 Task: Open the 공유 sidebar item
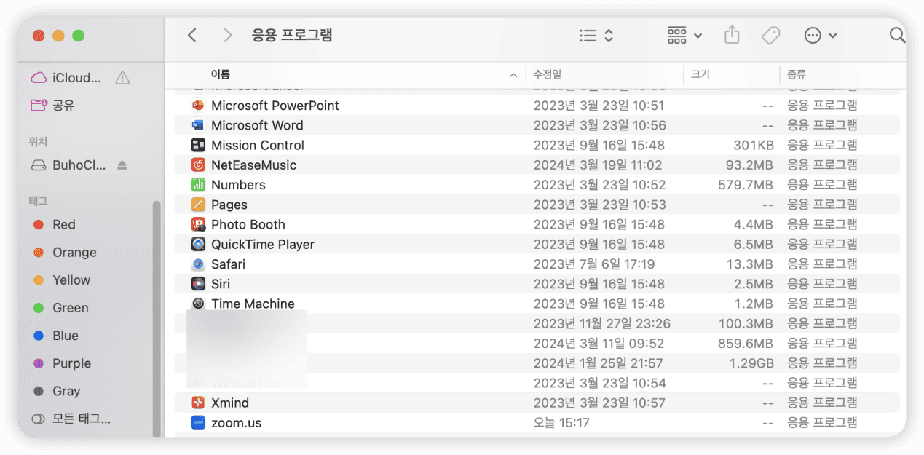click(x=52, y=106)
